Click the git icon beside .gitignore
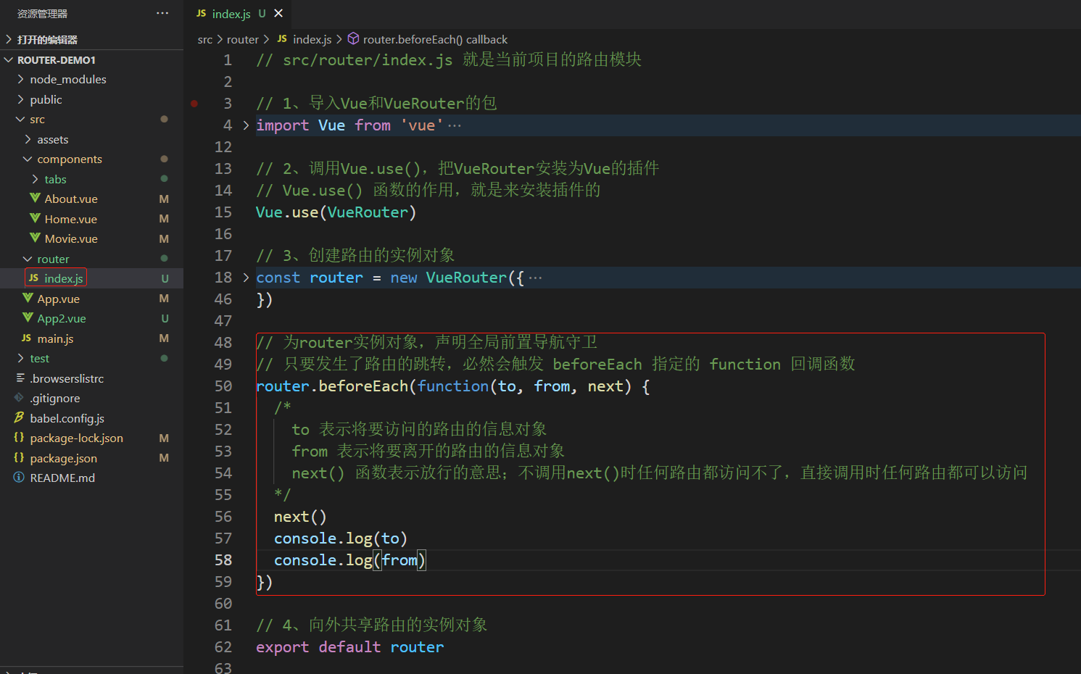Image resolution: width=1081 pixels, height=674 pixels. [20, 398]
